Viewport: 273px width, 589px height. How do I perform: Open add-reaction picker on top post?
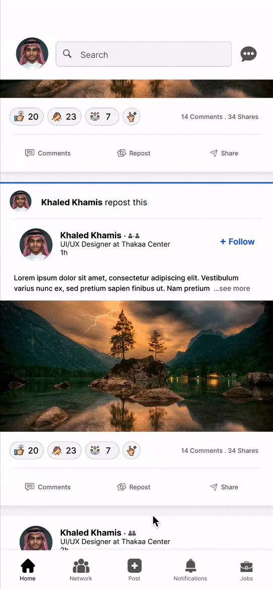131,116
